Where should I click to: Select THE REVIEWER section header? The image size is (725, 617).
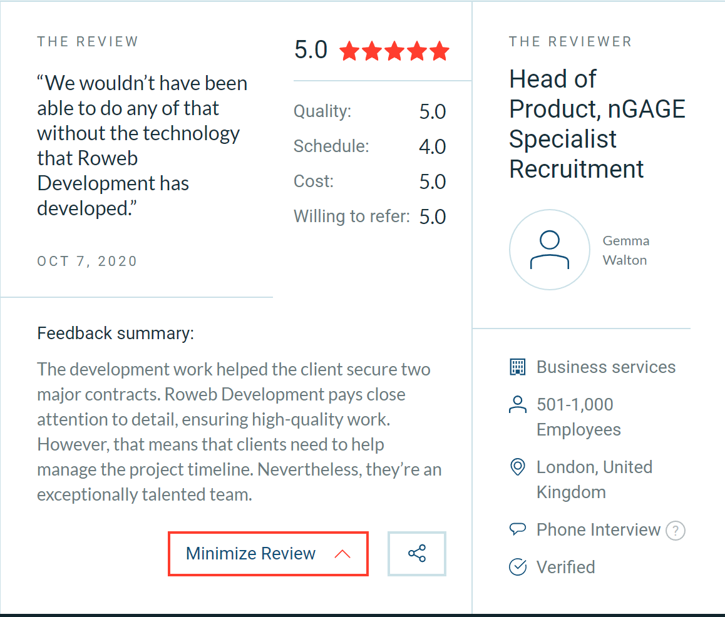click(570, 41)
